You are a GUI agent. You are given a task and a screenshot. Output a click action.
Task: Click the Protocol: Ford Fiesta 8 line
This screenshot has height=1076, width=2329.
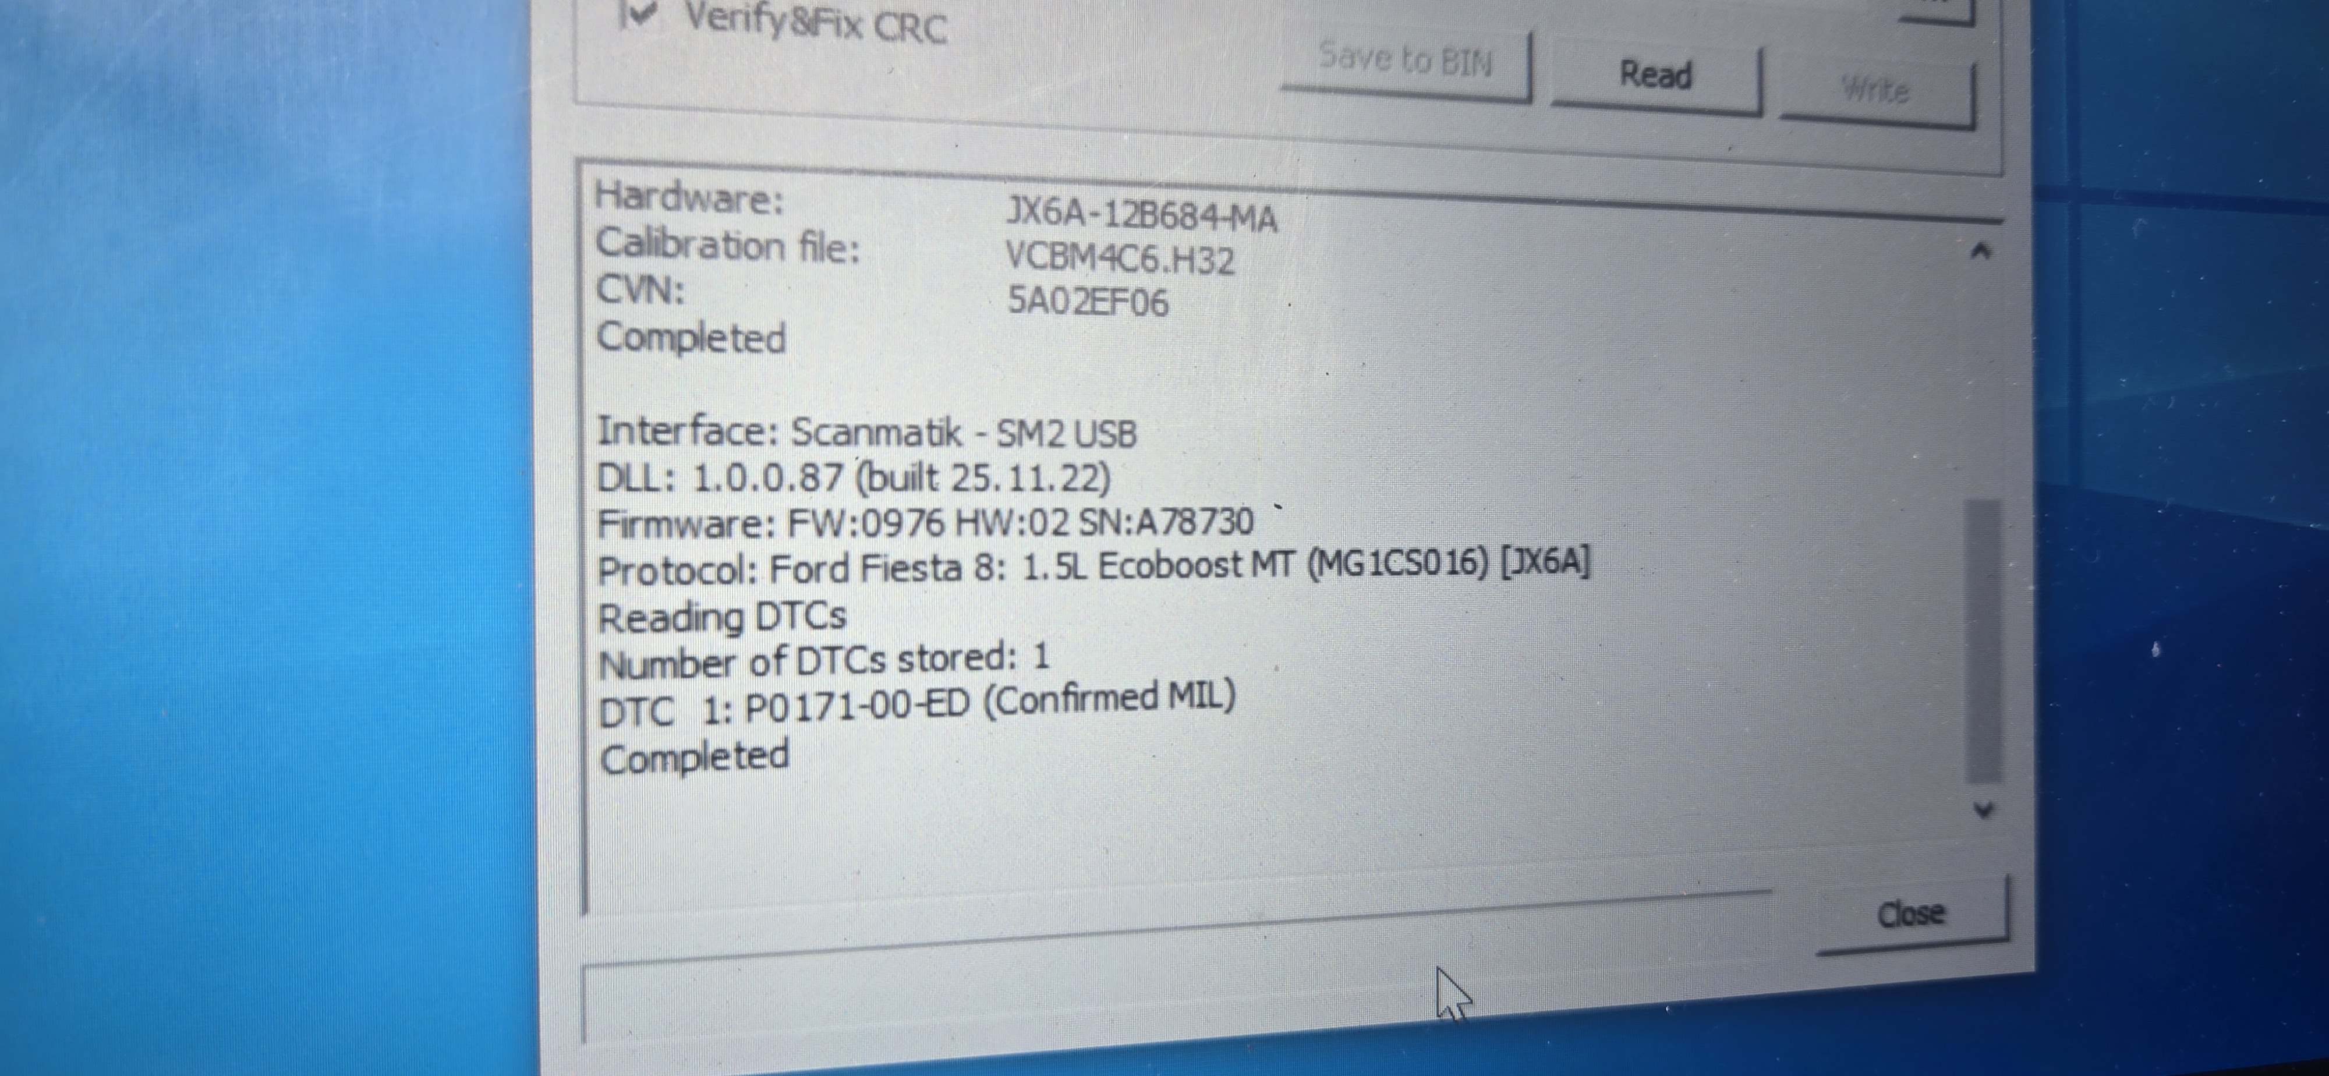pos(1093,567)
